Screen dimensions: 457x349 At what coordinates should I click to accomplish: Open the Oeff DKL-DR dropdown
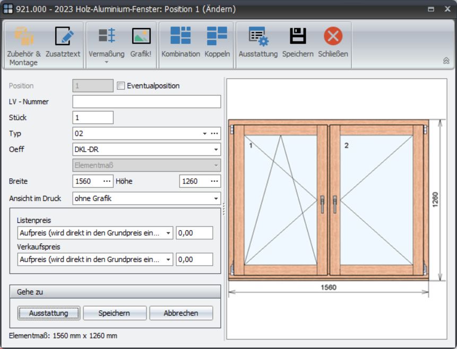(x=216, y=150)
